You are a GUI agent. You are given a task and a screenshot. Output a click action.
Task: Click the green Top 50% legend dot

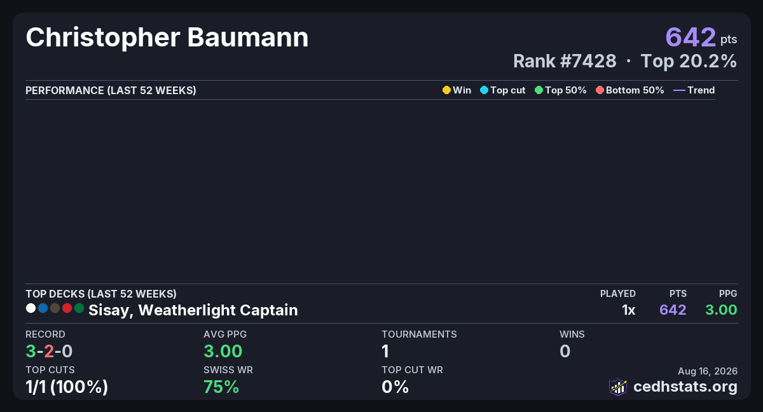(x=539, y=90)
